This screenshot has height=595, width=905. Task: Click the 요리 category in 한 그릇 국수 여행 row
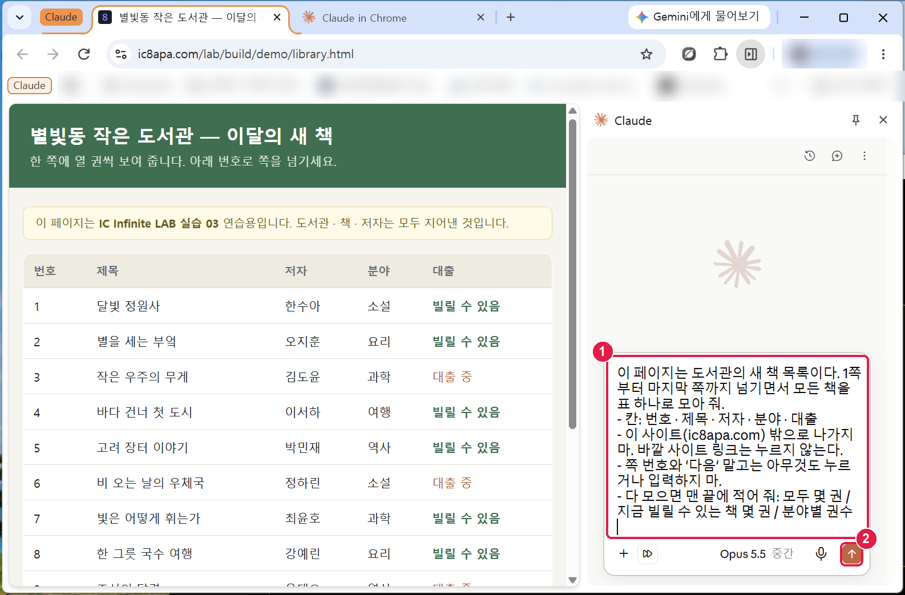[x=379, y=554]
